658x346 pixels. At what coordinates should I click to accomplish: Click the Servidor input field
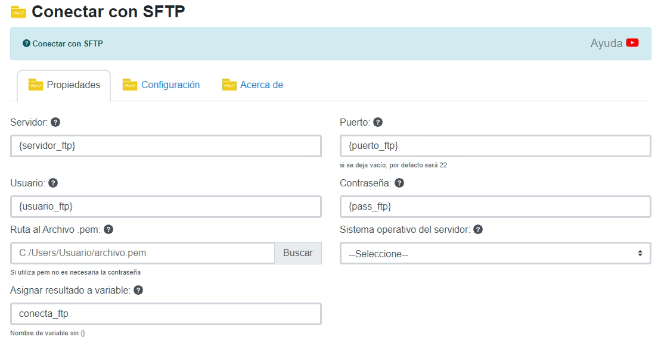tap(166, 146)
